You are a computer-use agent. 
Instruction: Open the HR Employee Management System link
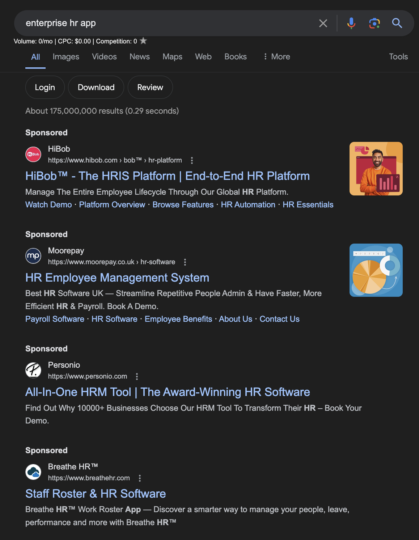click(117, 278)
